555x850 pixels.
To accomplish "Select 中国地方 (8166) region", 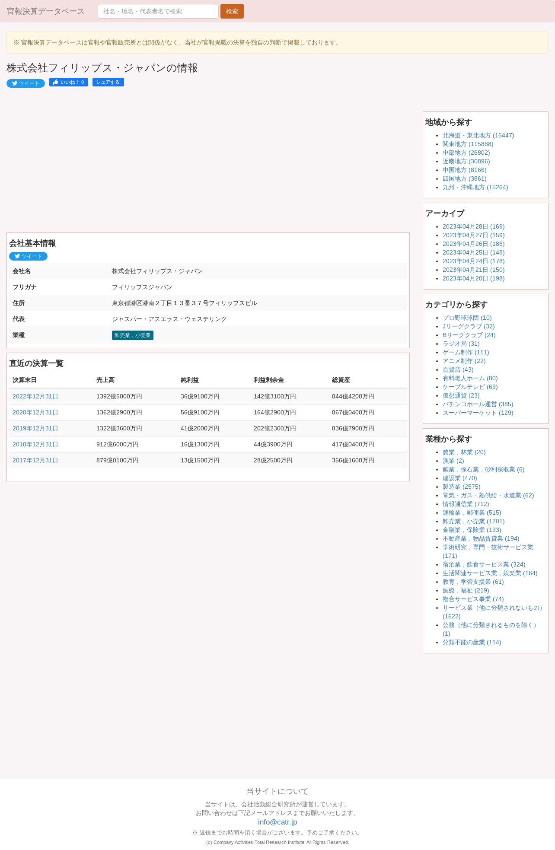I will point(464,170).
